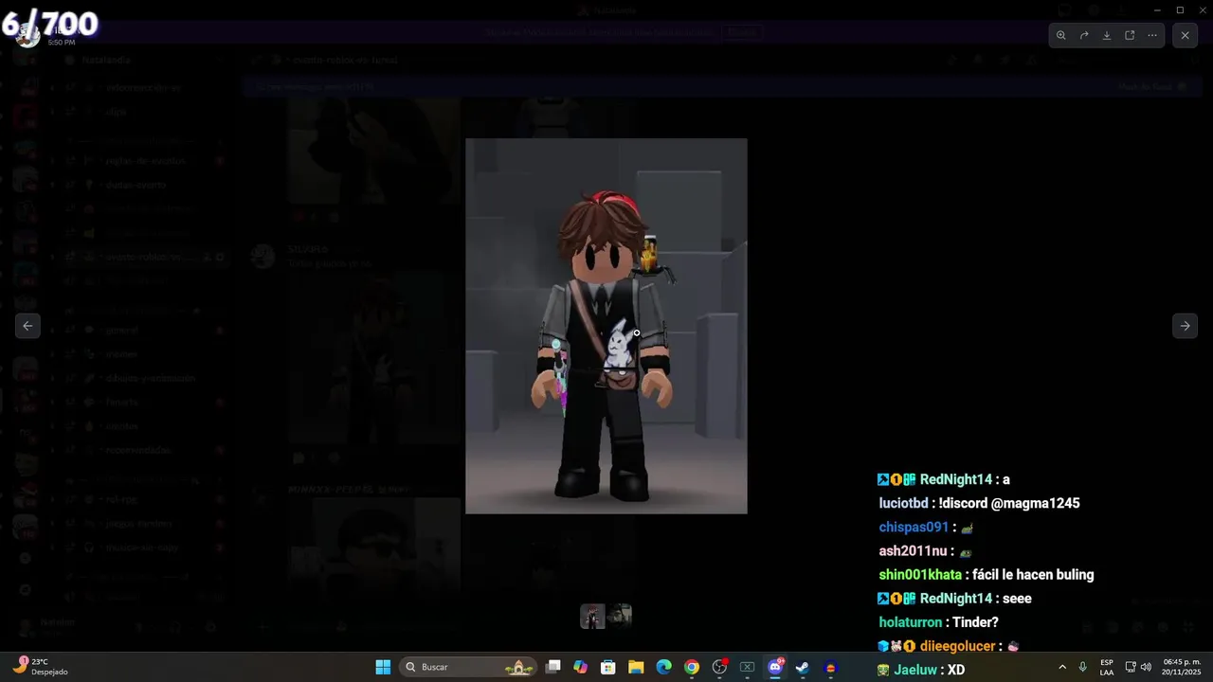Image resolution: width=1213 pixels, height=682 pixels.
Task: Click chat username diieegolucer
Action: 958,646
